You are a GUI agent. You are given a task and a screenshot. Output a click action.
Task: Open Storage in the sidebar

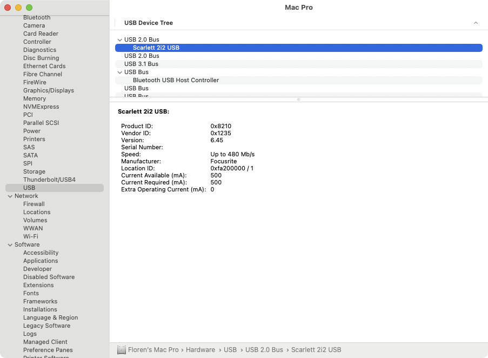(x=34, y=171)
